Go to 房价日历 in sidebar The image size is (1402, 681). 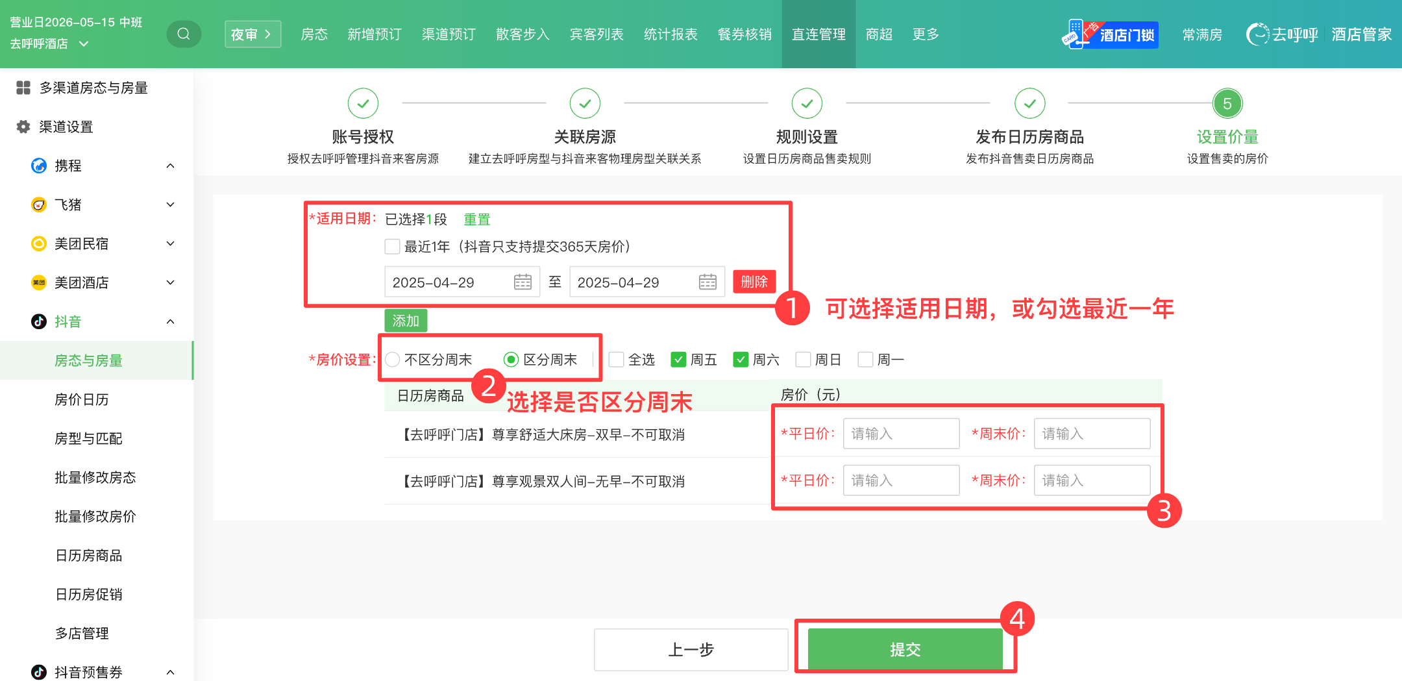tap(82, 399)
